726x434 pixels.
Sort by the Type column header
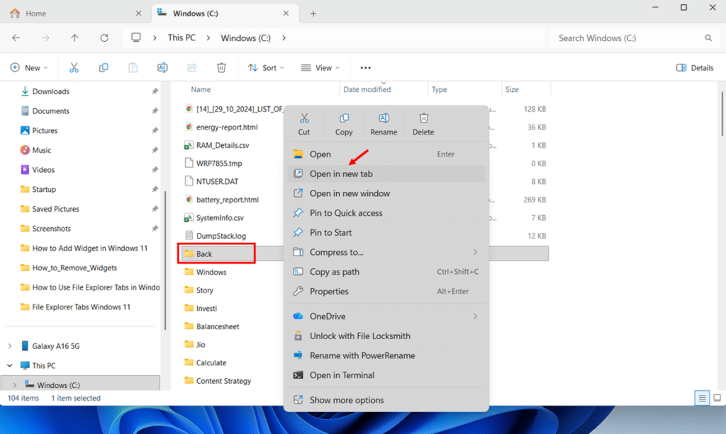tap(439, 90)
